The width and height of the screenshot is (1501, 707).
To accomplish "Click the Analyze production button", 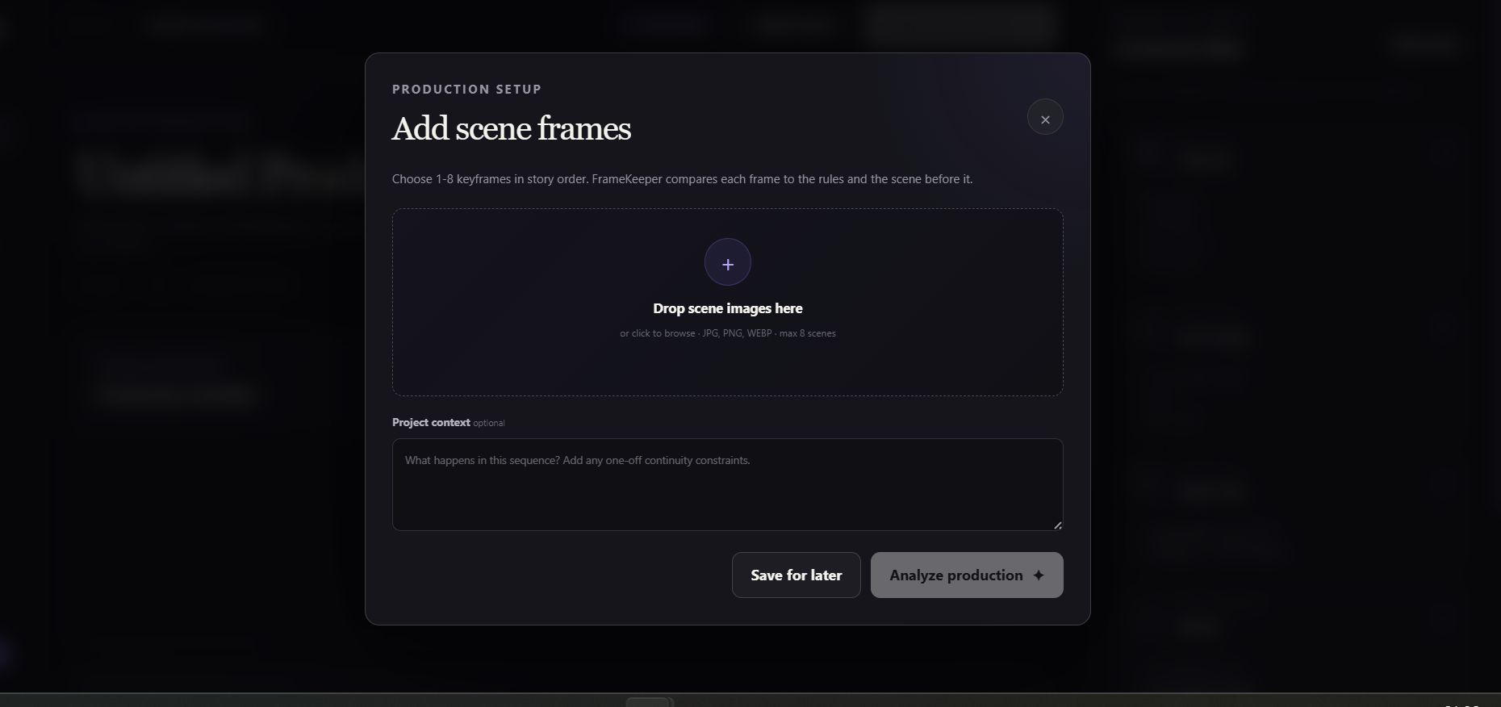I will tap(967, 575).
